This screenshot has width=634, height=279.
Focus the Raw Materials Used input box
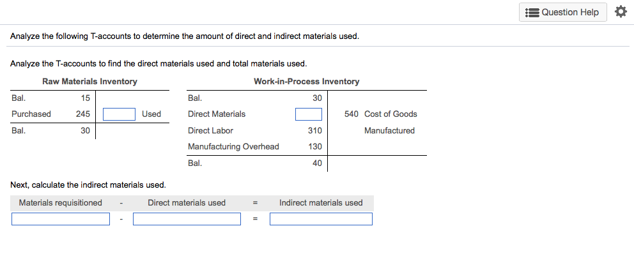pos(119,114)
